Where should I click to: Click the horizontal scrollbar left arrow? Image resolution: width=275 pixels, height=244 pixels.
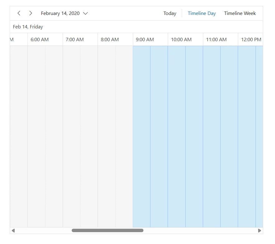coord(13,231)
